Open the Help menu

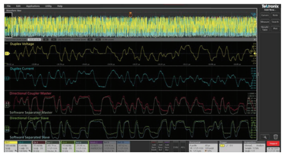[x=60, y=6]
